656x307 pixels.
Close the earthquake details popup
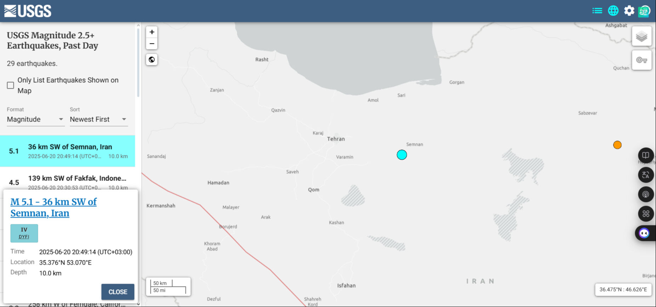point(118,292)
